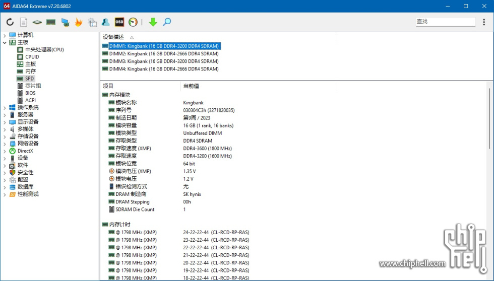The width and height of the screenshot is (494, 281).
Task: Click the 序列号 row
Action: click(x=171, y=110)
